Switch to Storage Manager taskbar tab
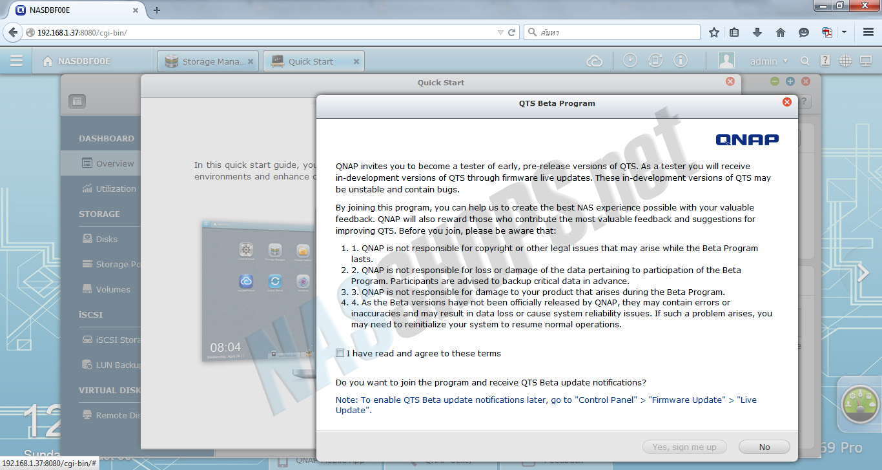 [207, 61]
